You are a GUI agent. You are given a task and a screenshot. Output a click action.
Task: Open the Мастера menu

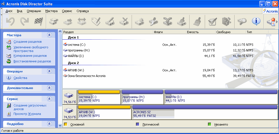coord(51,11)
